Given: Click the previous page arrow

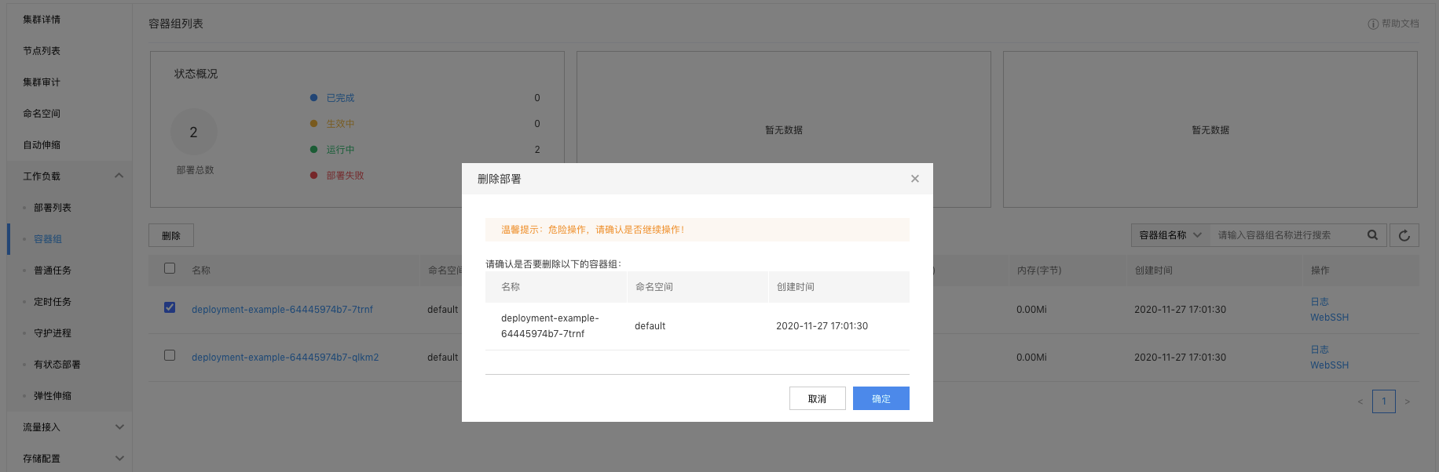Looking at the screenshot, I should [x=1360, y=401].
